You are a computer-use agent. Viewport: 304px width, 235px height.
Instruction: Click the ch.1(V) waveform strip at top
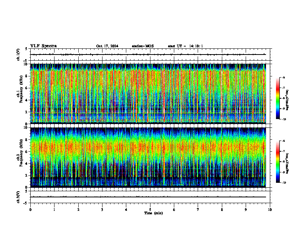click(x=150, y=55)
